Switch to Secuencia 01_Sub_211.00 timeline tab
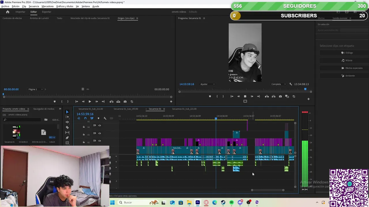This screenshot has width=369, height=207. 91,109
